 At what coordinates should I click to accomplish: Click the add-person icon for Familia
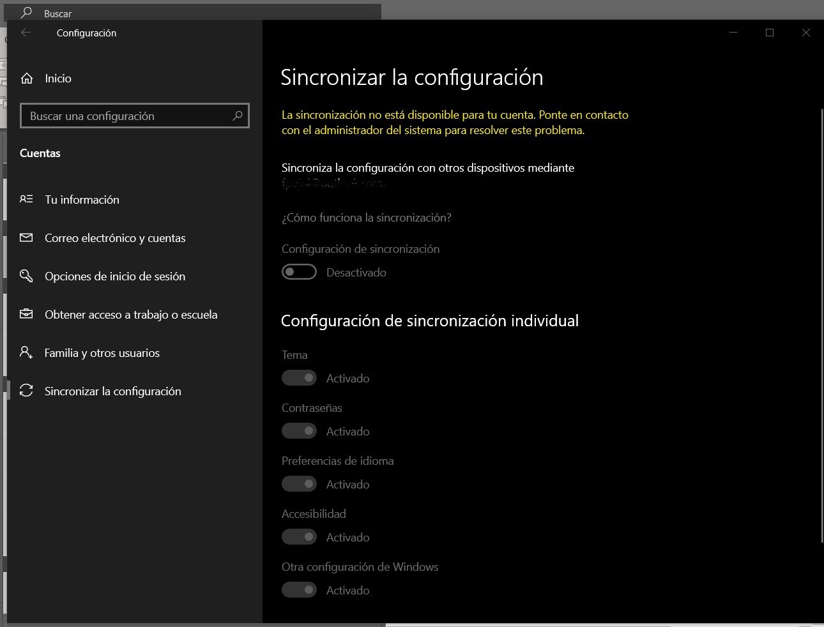coord(26,352)
